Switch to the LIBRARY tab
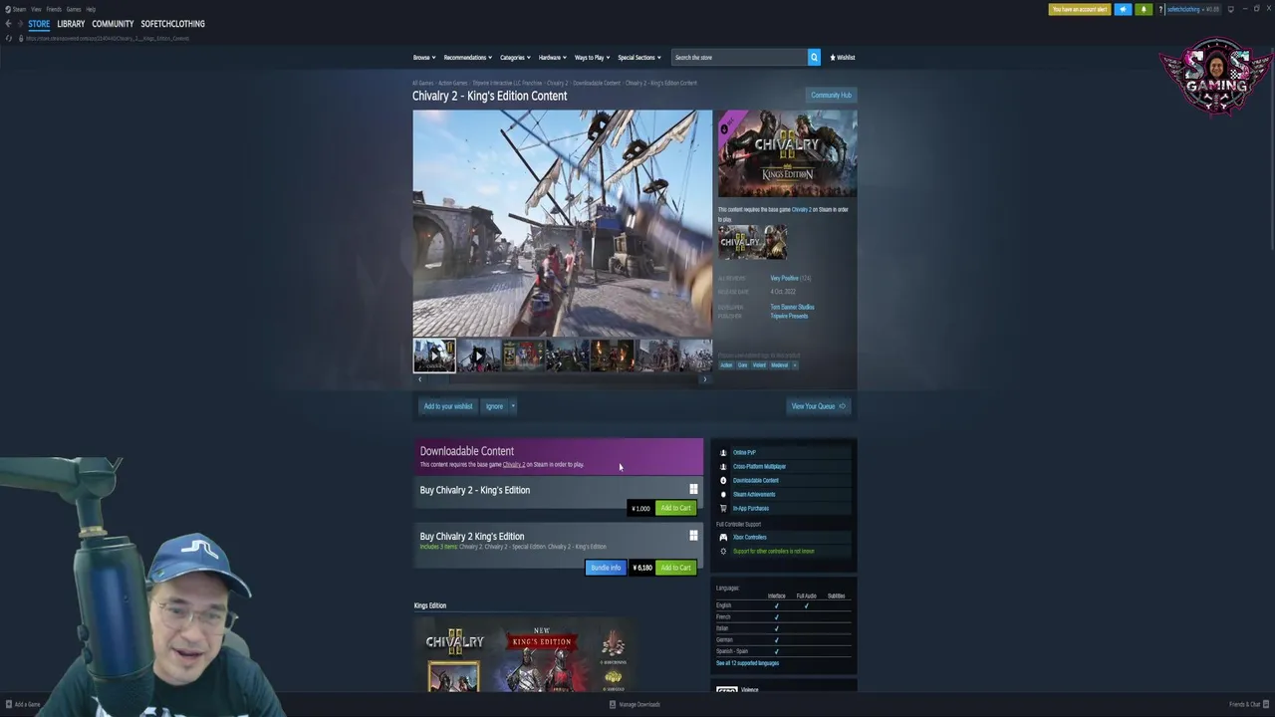The width and height of the screenshot is (1275, 717). click(71, 24)
